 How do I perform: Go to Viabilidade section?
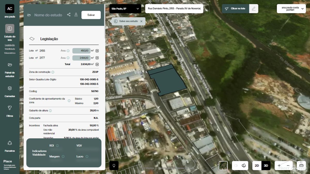point(10,49)
